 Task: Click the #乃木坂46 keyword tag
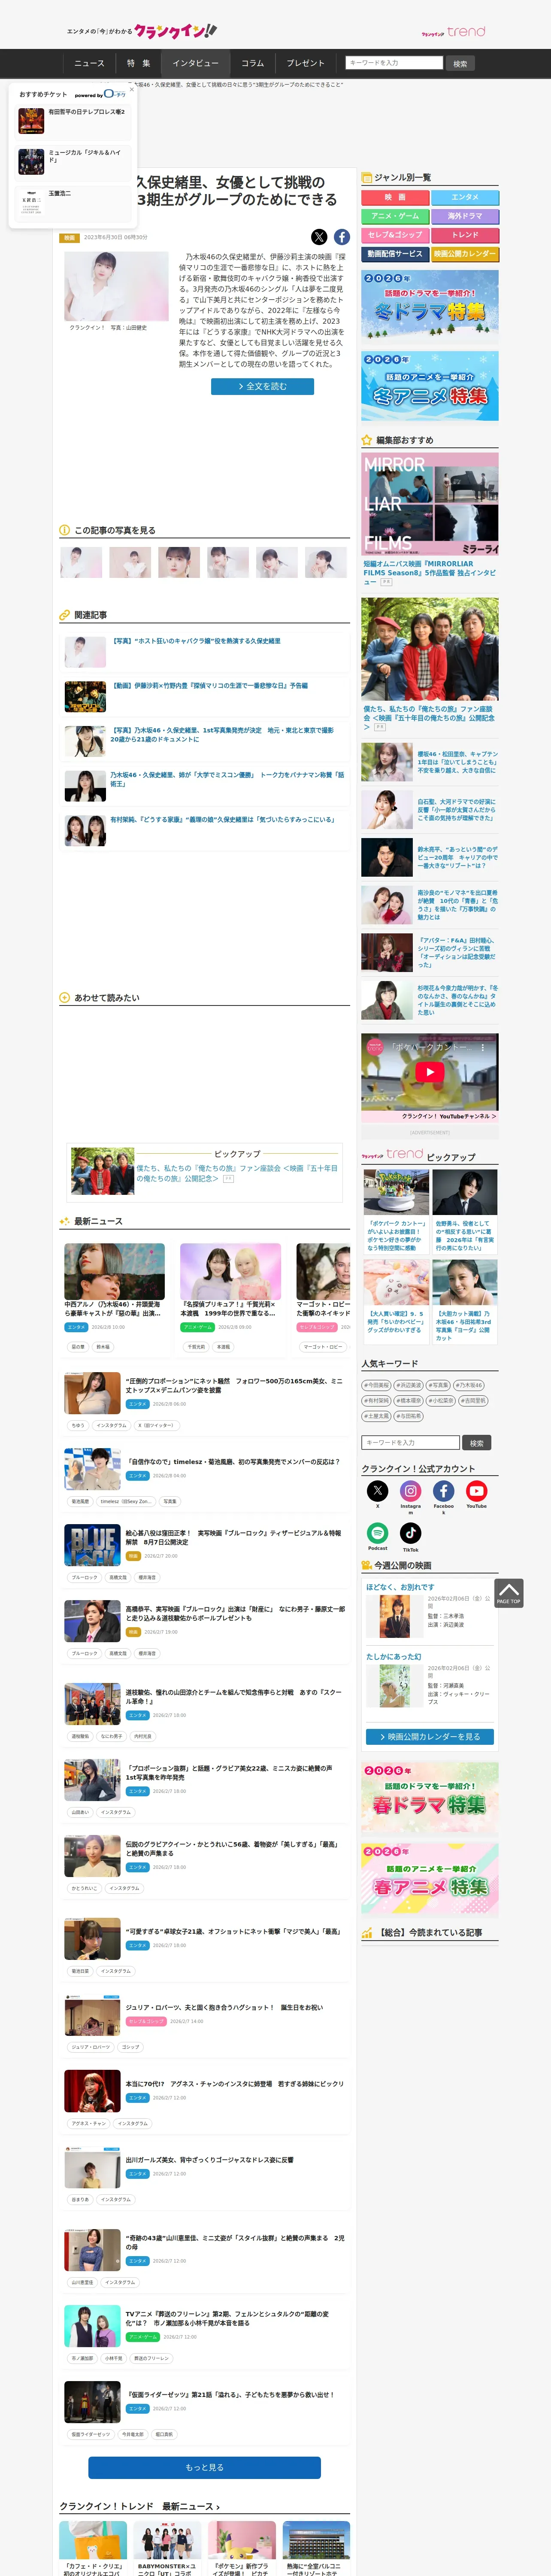[469, 1385]
